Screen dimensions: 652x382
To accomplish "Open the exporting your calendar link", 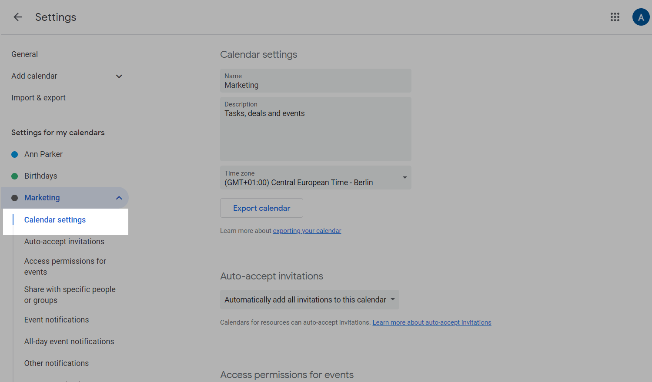I will point(307,231).
